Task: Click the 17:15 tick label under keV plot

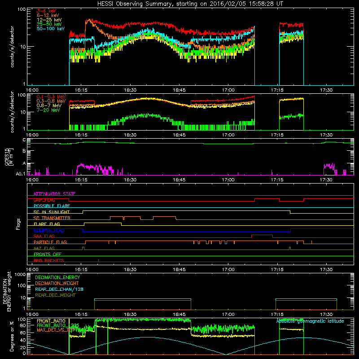Action: coord(277,90)
